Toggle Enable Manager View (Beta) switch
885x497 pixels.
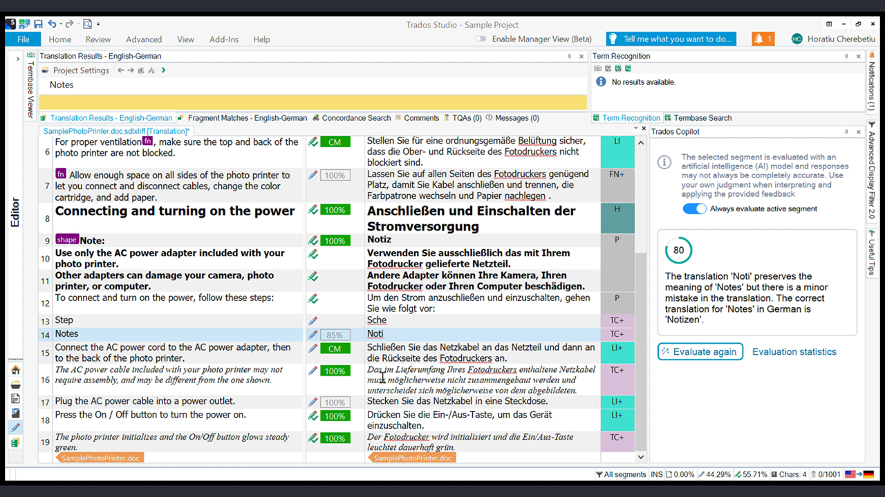point(481,39)
